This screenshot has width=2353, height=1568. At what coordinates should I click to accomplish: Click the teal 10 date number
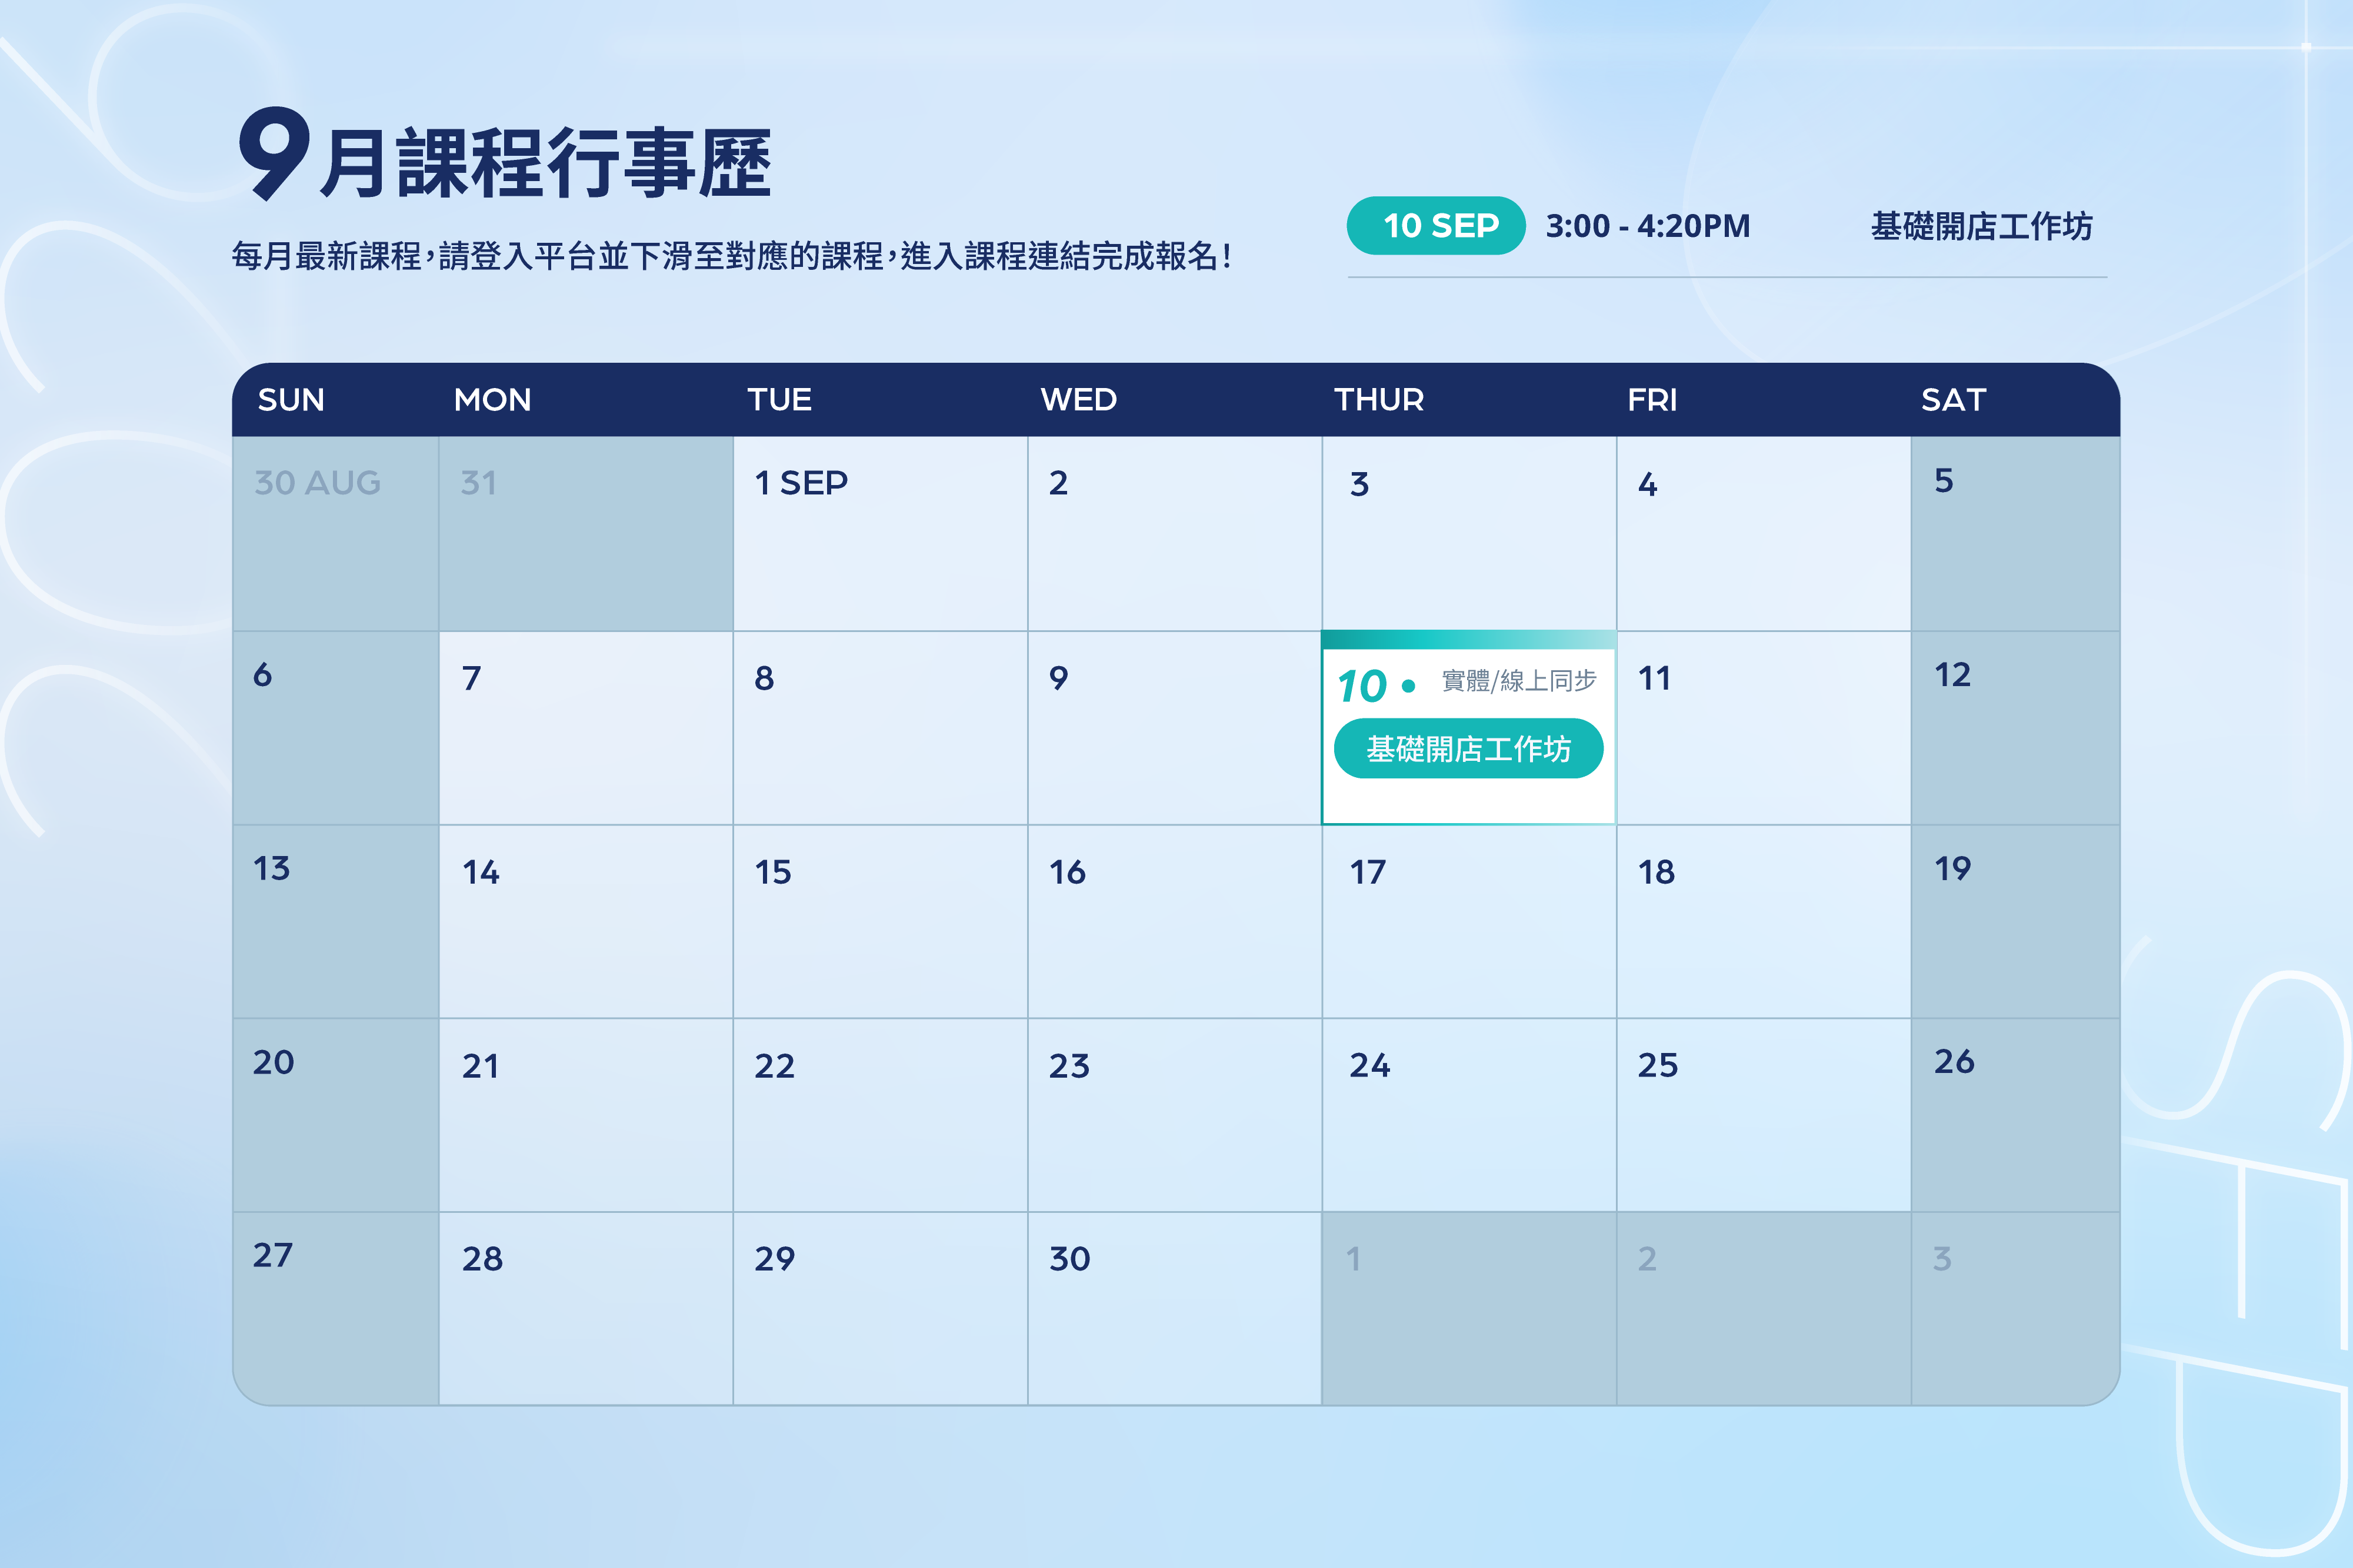[1362, 686]
